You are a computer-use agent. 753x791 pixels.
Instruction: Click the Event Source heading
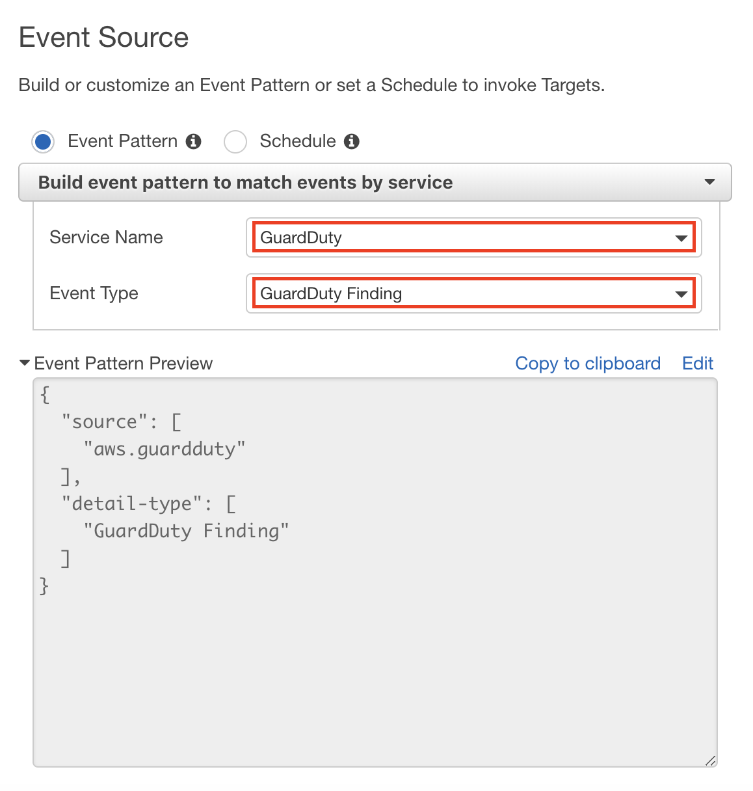point(104,37)
